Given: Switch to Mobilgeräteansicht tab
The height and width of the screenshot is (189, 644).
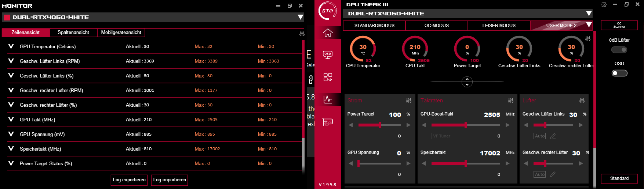Looking at the screenshot, I should point(121,33).
